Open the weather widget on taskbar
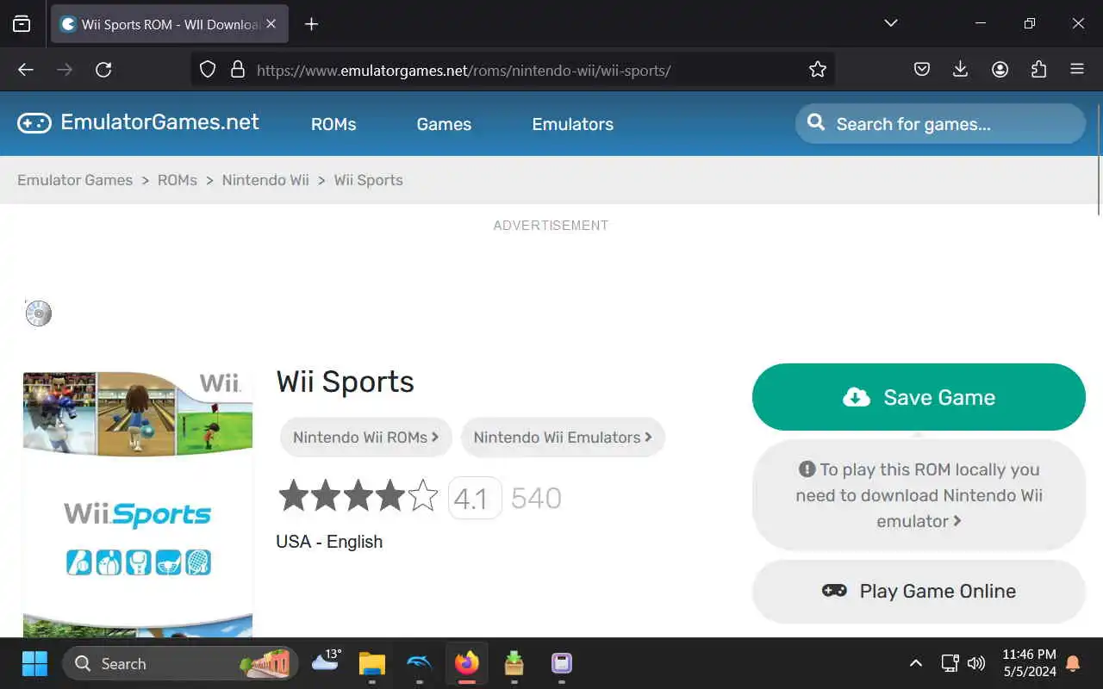The image size is (1103, 689). 327,661
